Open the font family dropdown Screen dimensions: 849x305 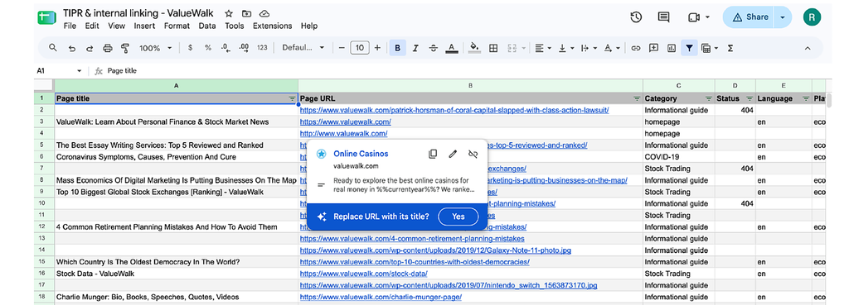point(303,48)
